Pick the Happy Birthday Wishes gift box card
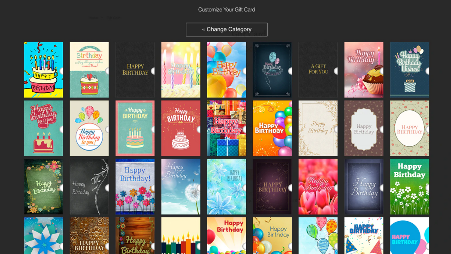 click(x=409, y=69)
